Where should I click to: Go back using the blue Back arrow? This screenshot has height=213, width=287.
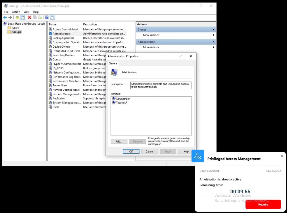point(5,17)
